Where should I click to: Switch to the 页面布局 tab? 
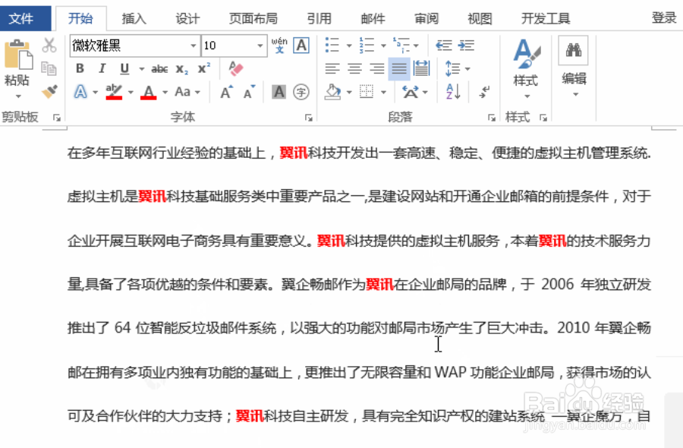253,18
